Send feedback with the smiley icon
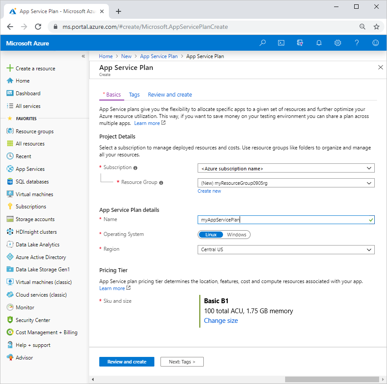The width and height of the screenshot is (387, 384). (376, 42)
